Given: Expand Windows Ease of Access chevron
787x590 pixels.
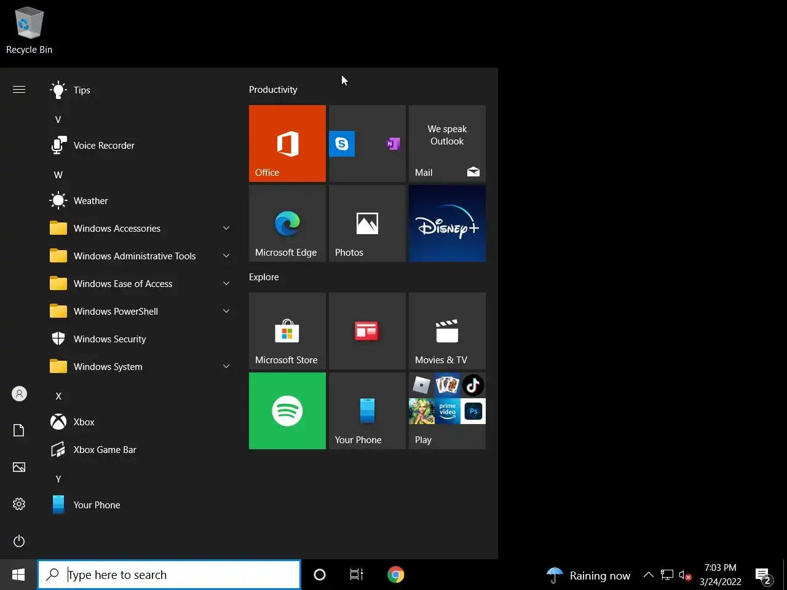Looking at the screenshot, I should pos(226,283).
